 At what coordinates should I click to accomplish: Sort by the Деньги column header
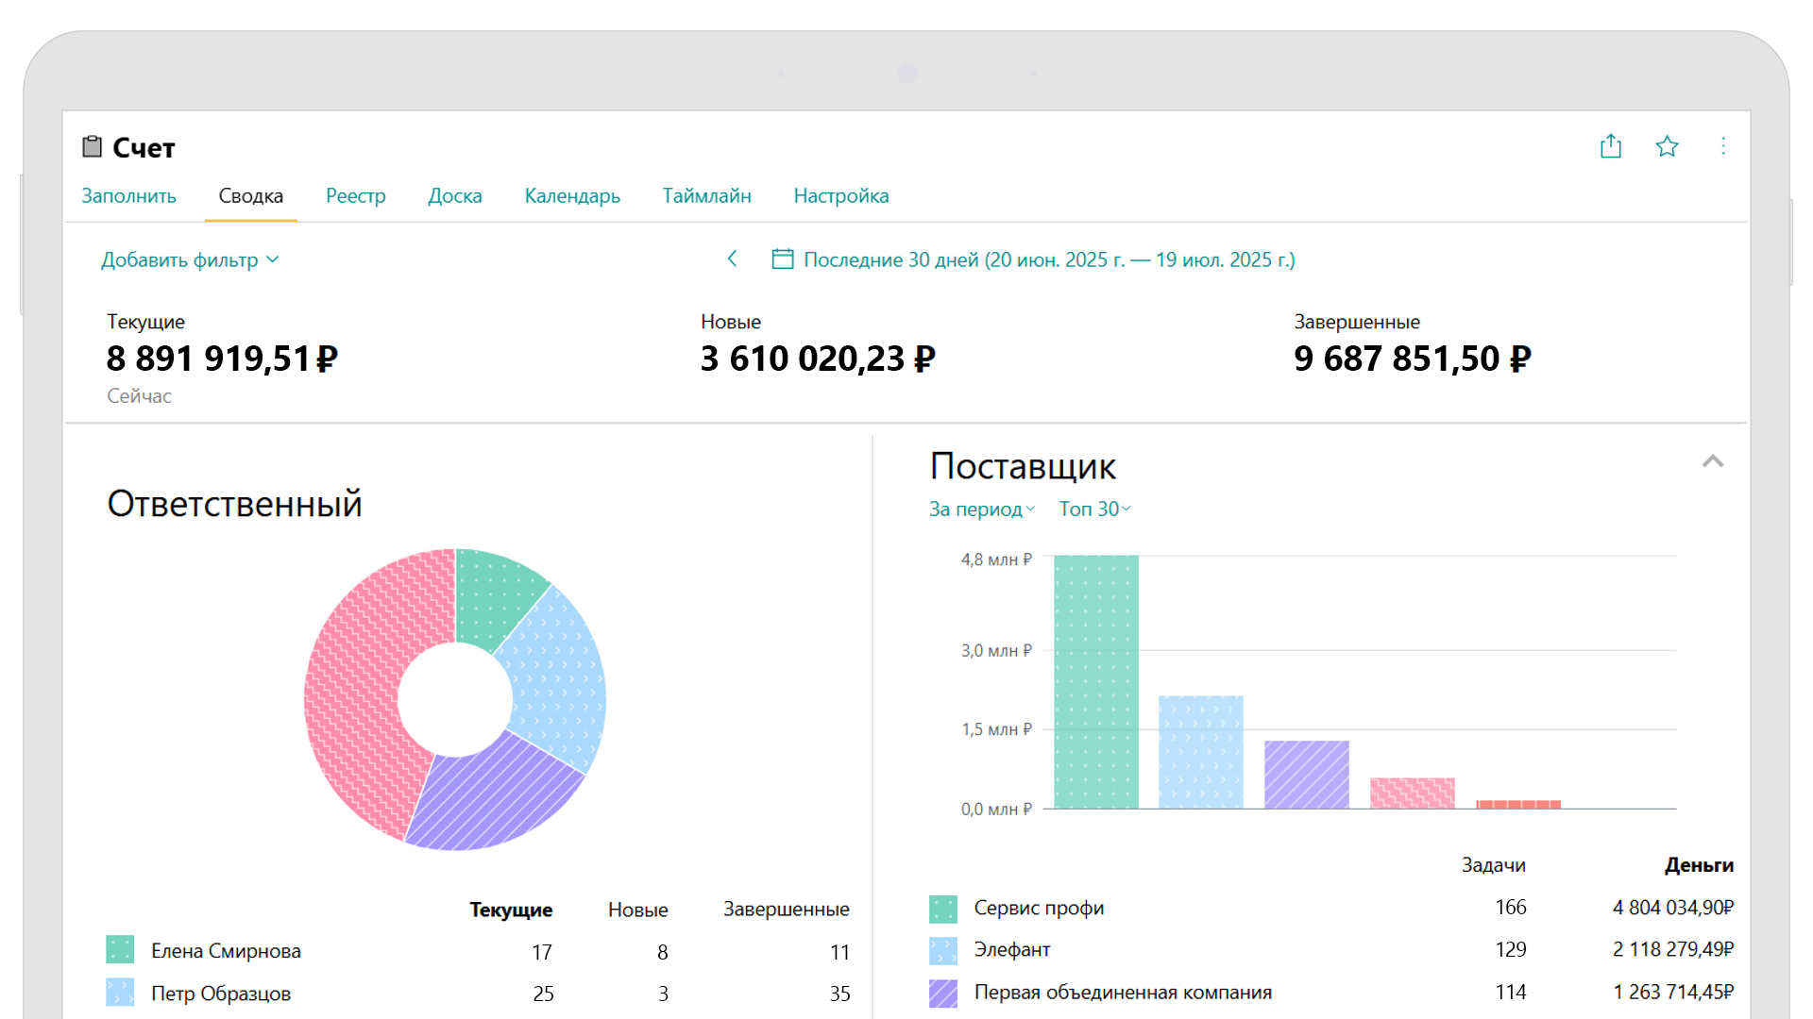(x=1698, y=865)
